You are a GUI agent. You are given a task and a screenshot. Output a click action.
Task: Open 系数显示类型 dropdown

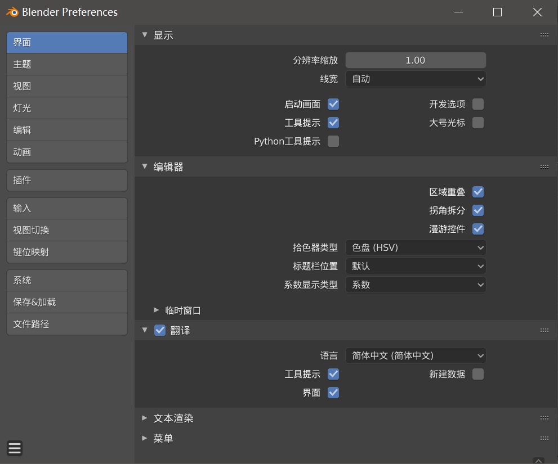(x=416, y=285)
